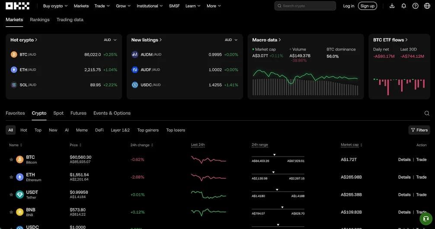
Task: Open the download app icon
Action: 392,6
